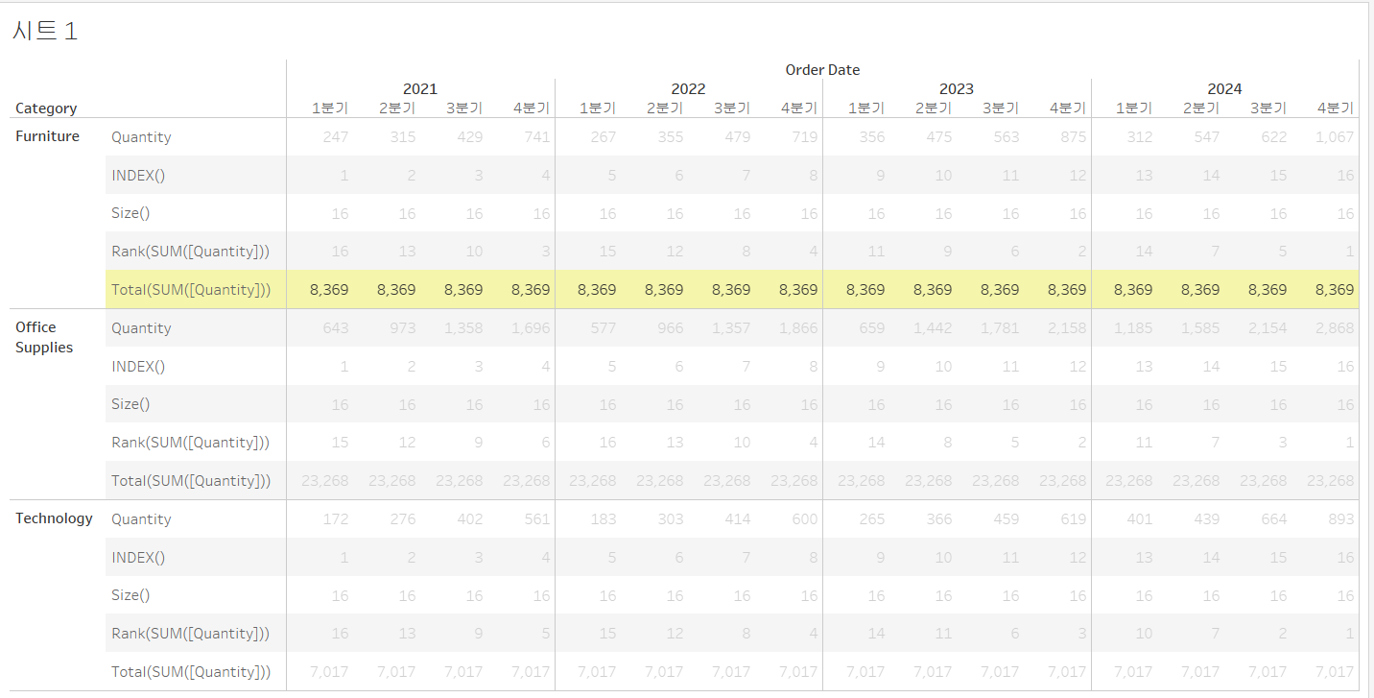Viewport: 1374px width, 698px height.
Task: Click the Technology quantity cell 459
Action: pos(1007,518)
